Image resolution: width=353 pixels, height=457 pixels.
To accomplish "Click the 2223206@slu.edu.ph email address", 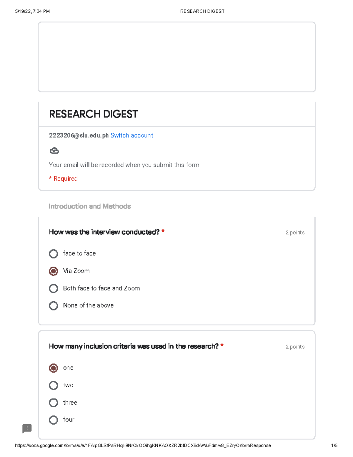I will point(79,135).
